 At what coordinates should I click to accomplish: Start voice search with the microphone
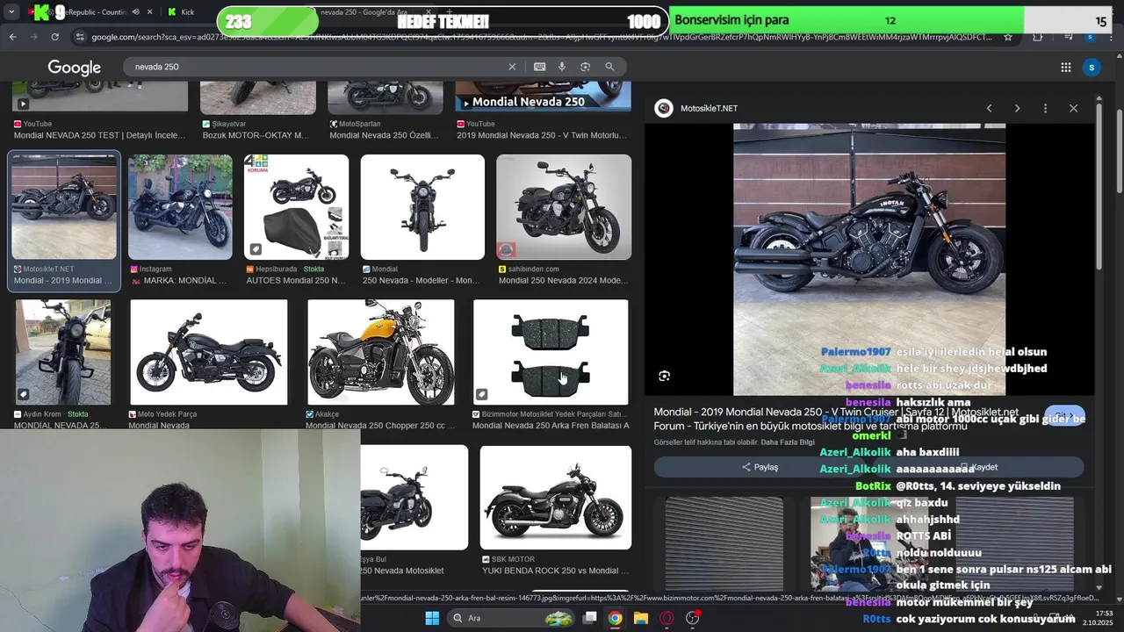coord(562,67)
